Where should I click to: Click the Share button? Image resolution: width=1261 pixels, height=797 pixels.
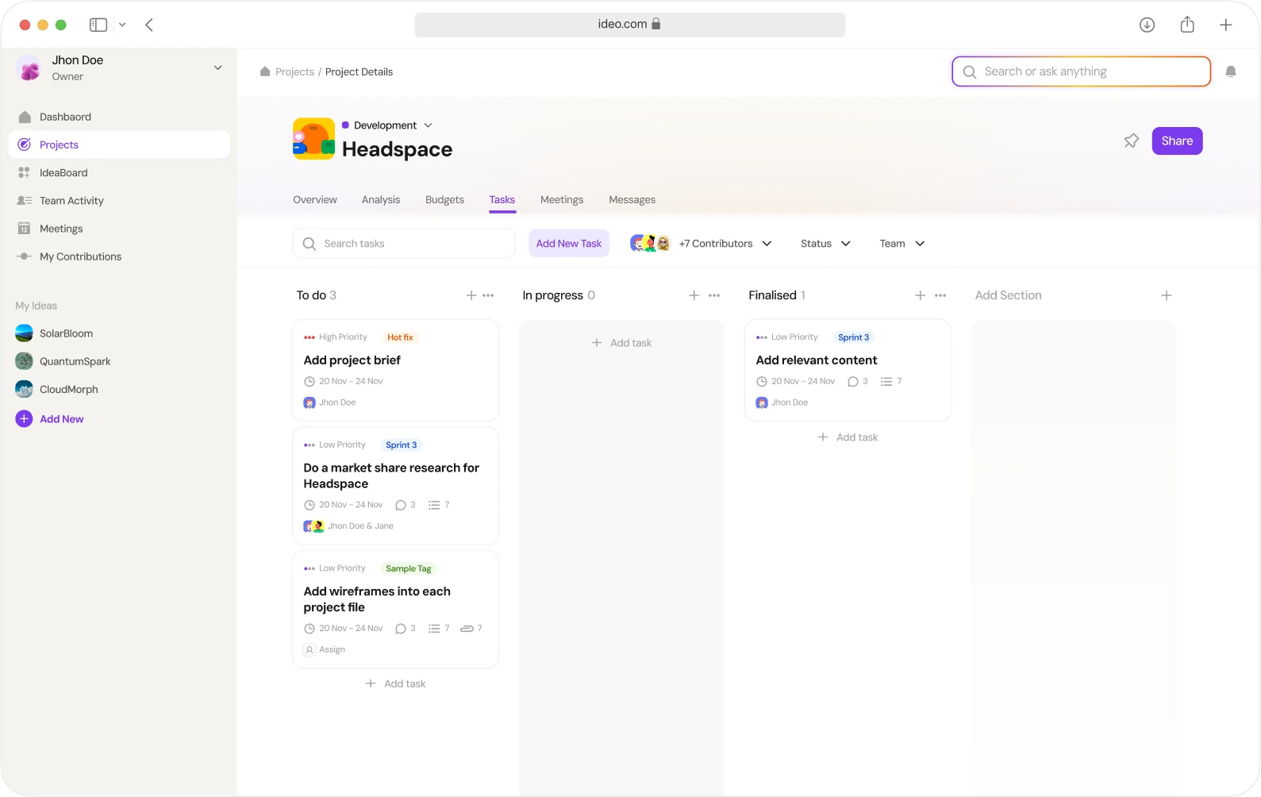pyautogui.click(x=1178, y=141)
